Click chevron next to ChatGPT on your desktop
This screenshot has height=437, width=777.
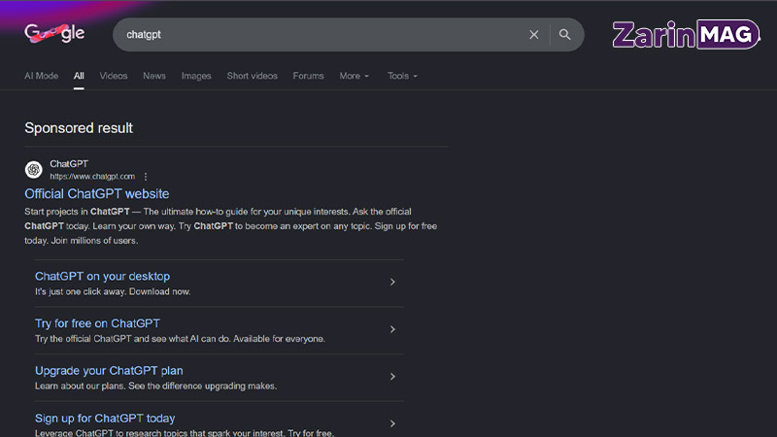(392, 282)
